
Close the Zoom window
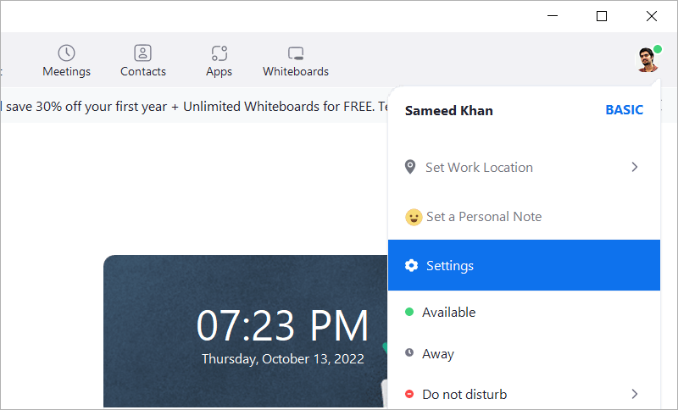[x=652, y=16]
